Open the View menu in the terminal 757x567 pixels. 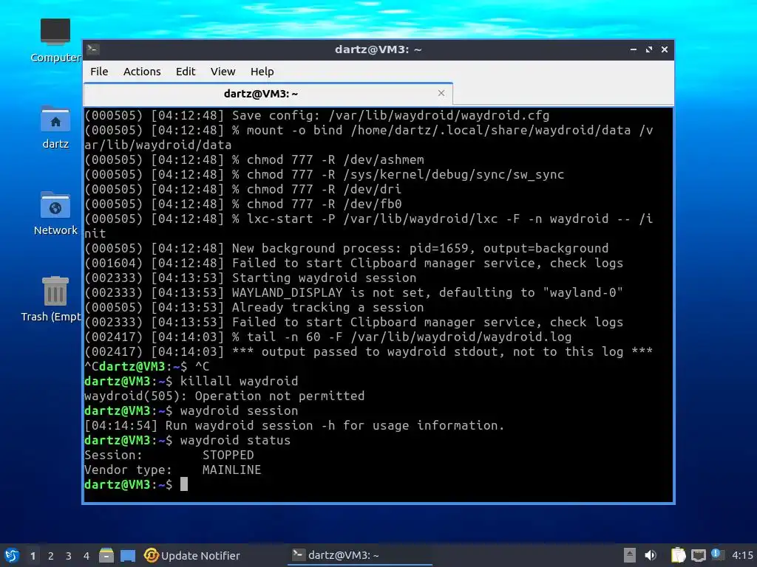[223, 72]
